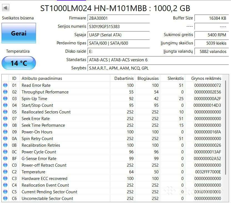
Task: Click status dot for G-Sense Error Rate
Action: click(x=5, y=158)
